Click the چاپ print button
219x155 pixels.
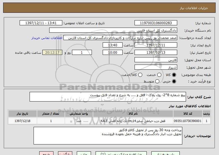(84, 153)
